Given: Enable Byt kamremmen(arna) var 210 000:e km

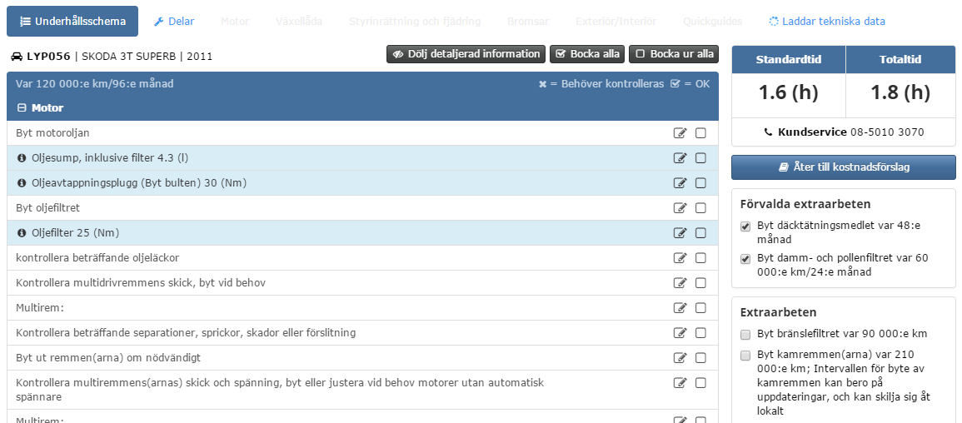Looking at the screenshot, I should click(x=745, y=355).
